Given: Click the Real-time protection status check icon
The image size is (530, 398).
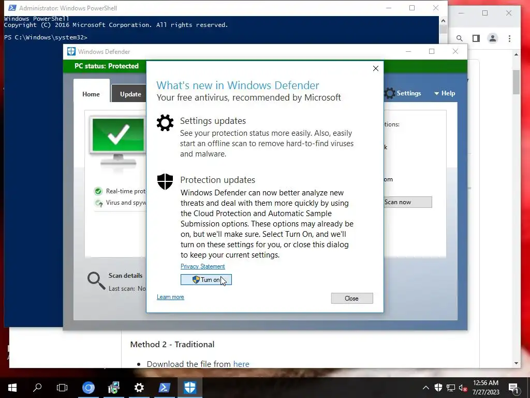Looking at the screenshot, I should tap(98, 192).
